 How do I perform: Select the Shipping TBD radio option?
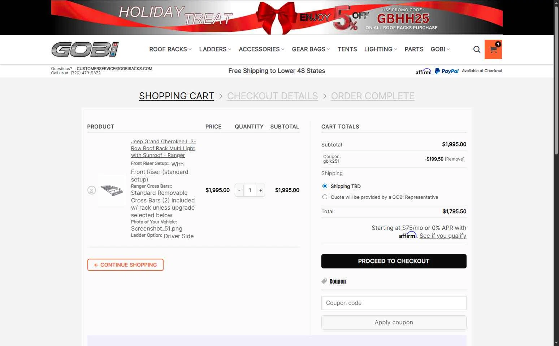tap(325, 186)
